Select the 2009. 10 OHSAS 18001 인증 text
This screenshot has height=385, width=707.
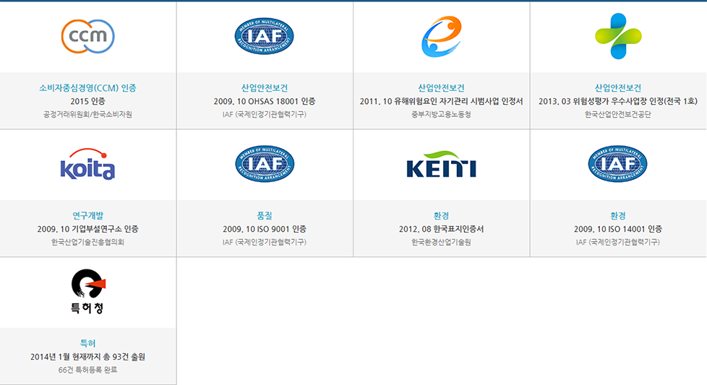265,101
